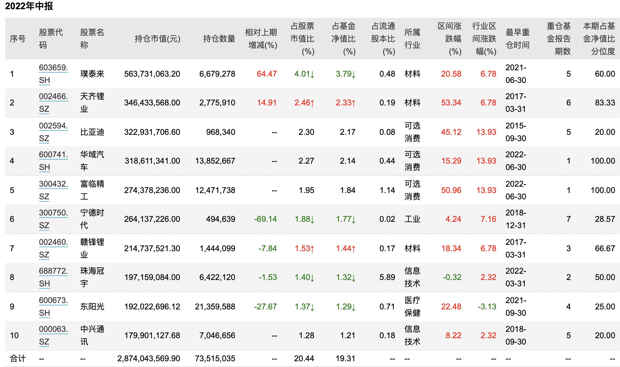Click the 行业区间涨跌幅(%) column header
Image resolution: width=620 pixels, height=367 pixels.
coord(484,39)
